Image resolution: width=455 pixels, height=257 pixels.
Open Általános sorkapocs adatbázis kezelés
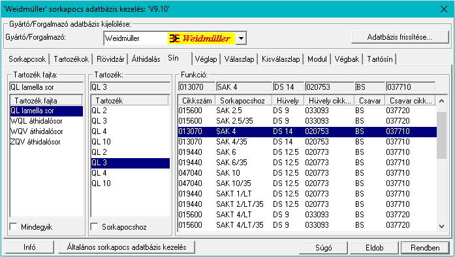127,247
